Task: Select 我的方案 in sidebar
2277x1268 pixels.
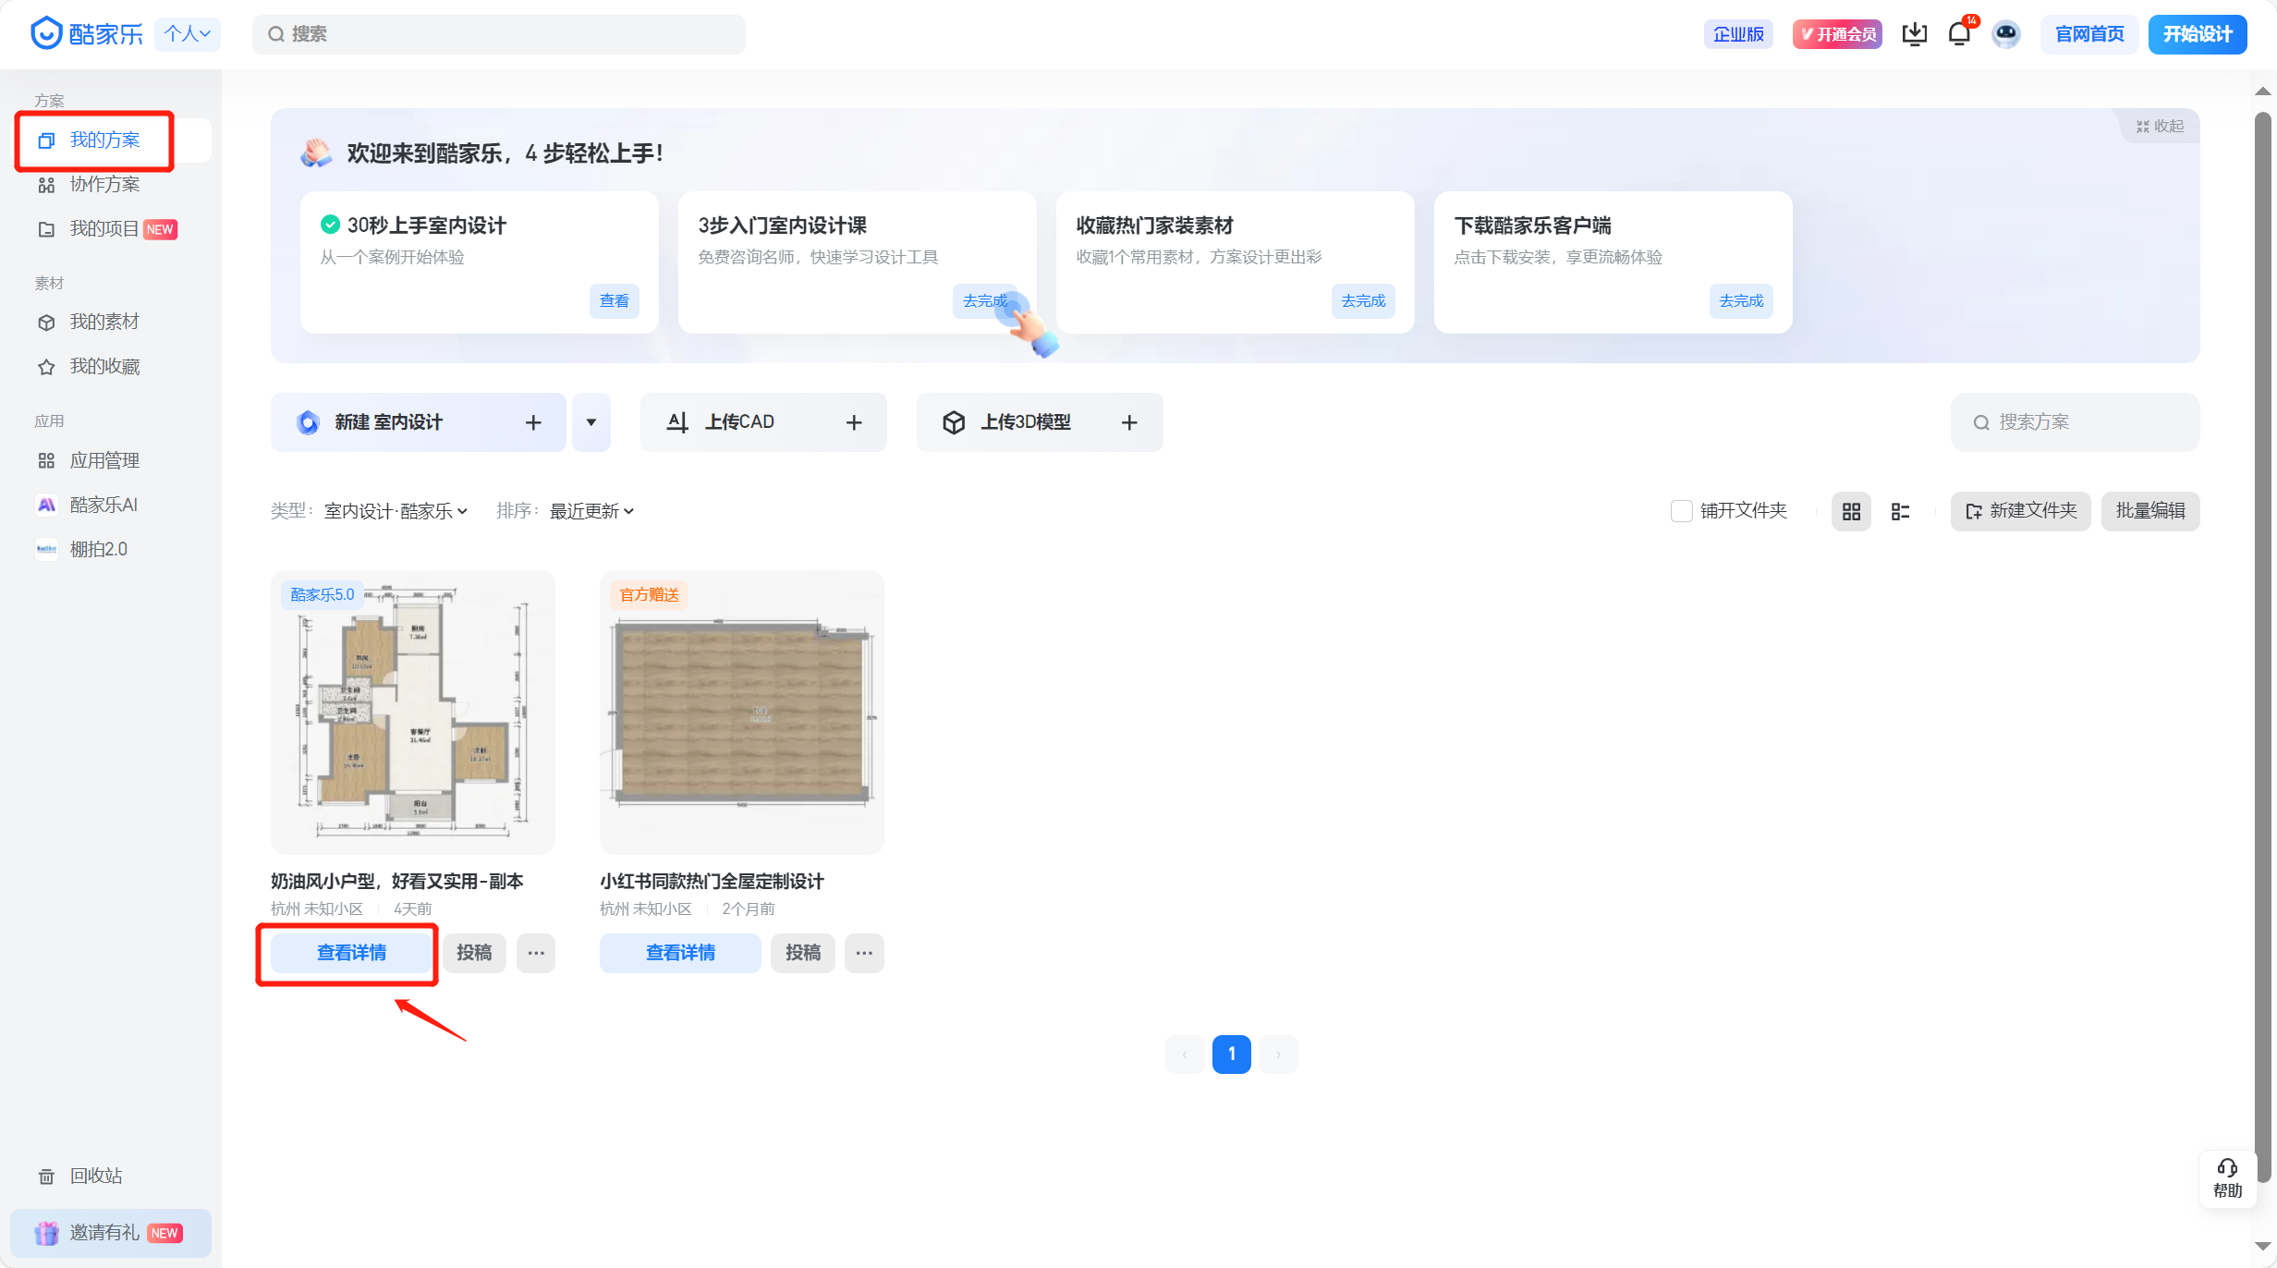Action: 113,140
